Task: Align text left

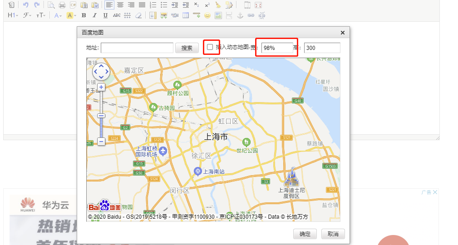Action: pos(109,5)
